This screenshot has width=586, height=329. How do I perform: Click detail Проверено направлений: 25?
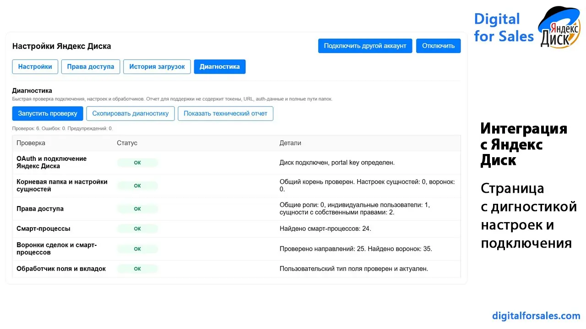pyautogui.click(x=356, y=249)
